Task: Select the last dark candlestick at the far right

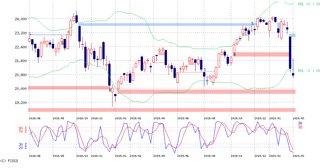Action: 293,75
